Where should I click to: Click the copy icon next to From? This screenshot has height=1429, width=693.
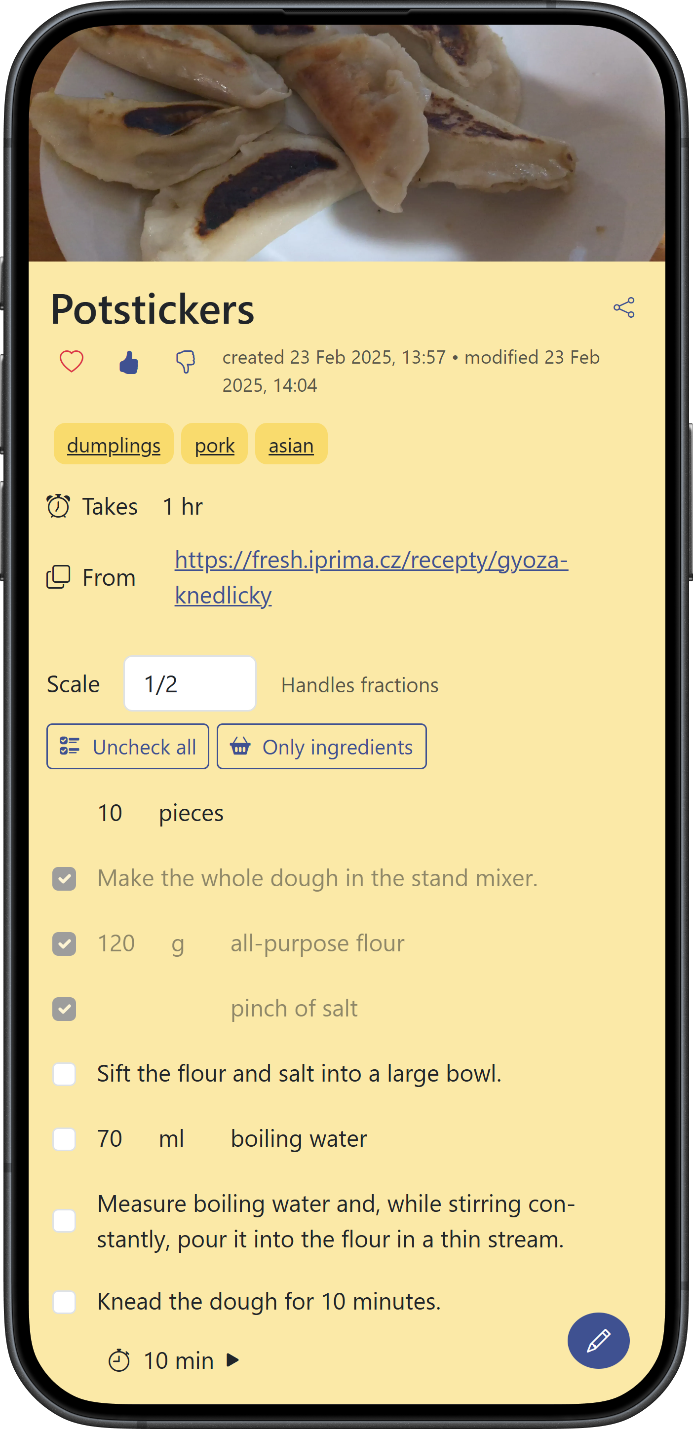pyautogui.click(x=58, y=577)
